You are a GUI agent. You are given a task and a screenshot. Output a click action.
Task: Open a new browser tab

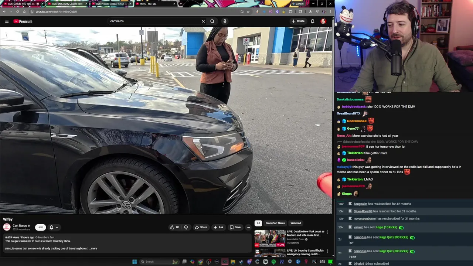pos(180,4)
